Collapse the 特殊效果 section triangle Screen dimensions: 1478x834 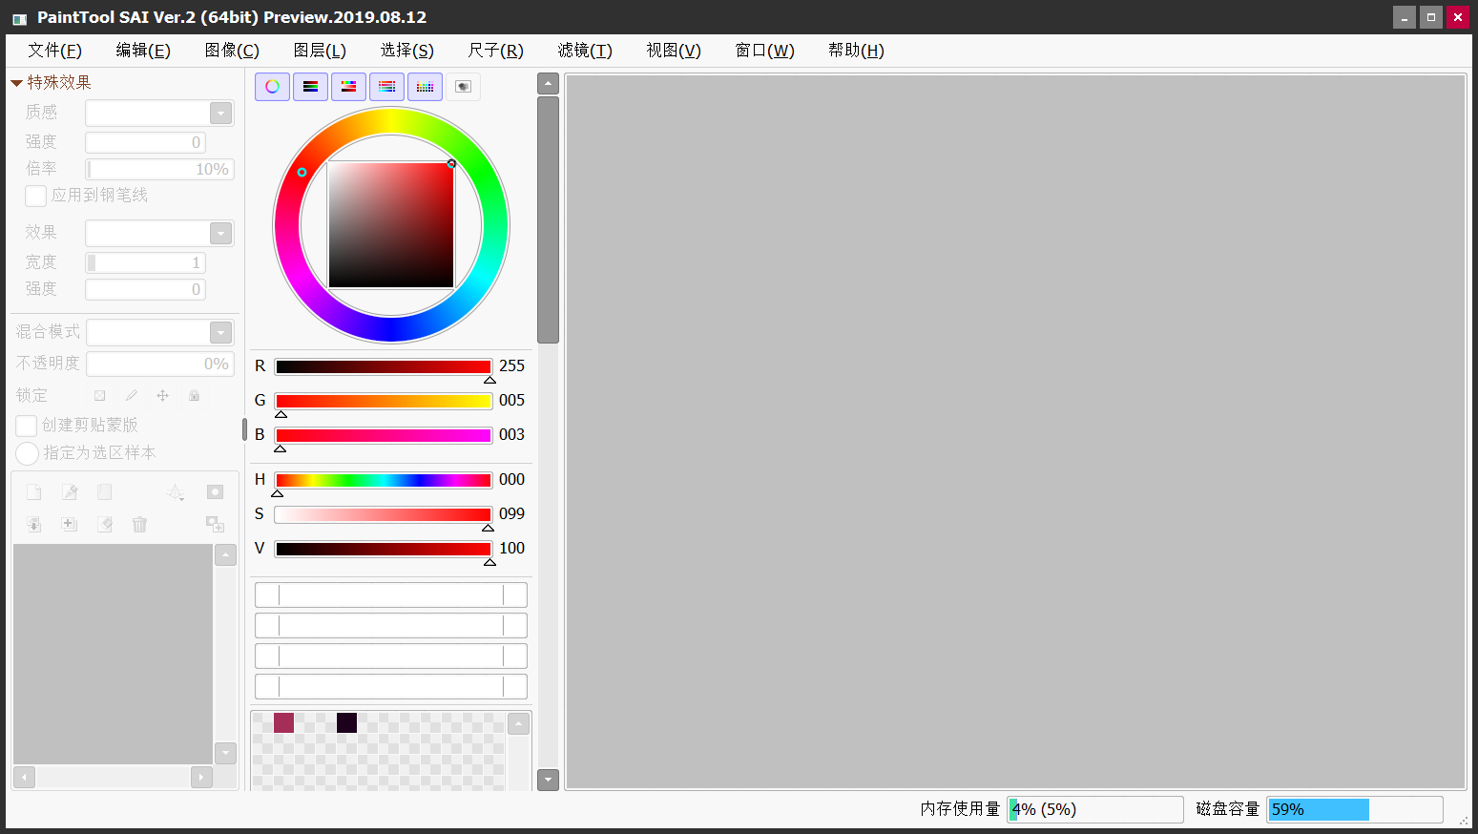click(16, 83)
